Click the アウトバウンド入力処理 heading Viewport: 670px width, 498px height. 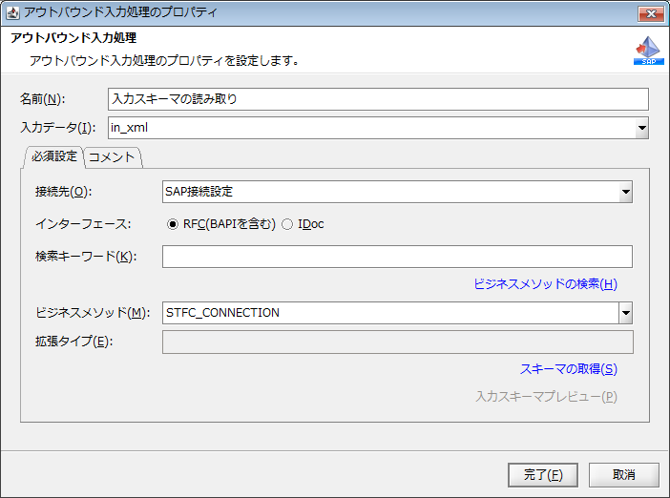point(73,37)
